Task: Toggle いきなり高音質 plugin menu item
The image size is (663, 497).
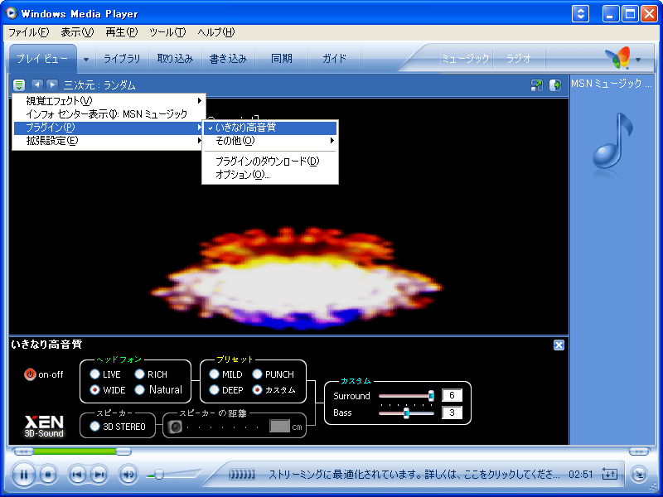Action: 270,128
